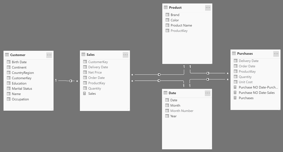The width and height of the screenshot is (283, 152).
Task: Select the Date-to-Purchases relationship arrow
Action: coord(208,79)
